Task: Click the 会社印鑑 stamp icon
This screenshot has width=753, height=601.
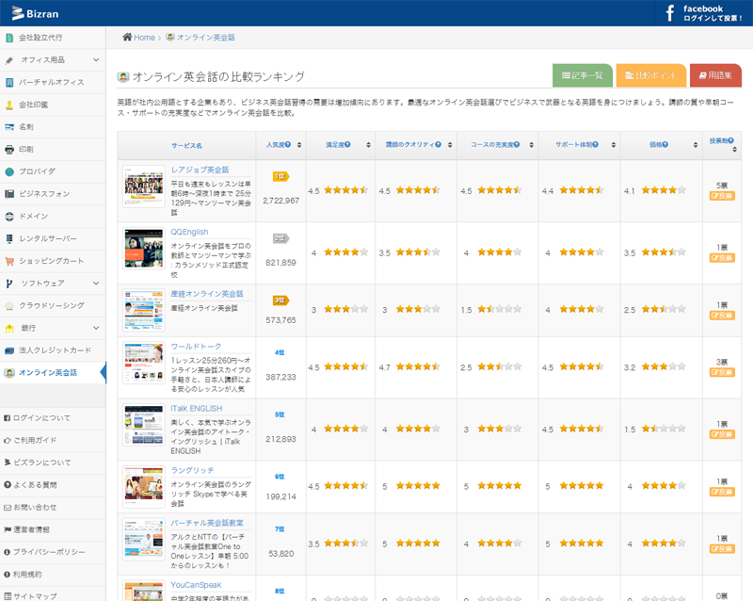Action: coord(9,105)
